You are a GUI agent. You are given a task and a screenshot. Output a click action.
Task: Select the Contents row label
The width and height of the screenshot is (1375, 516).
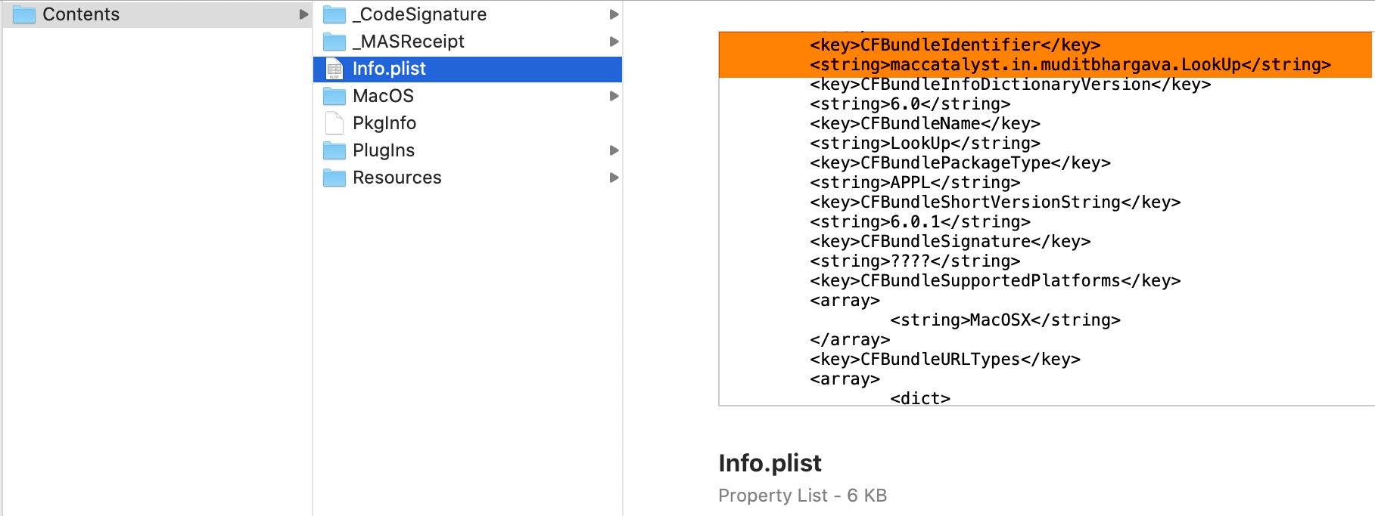click(x=81, y=14)
